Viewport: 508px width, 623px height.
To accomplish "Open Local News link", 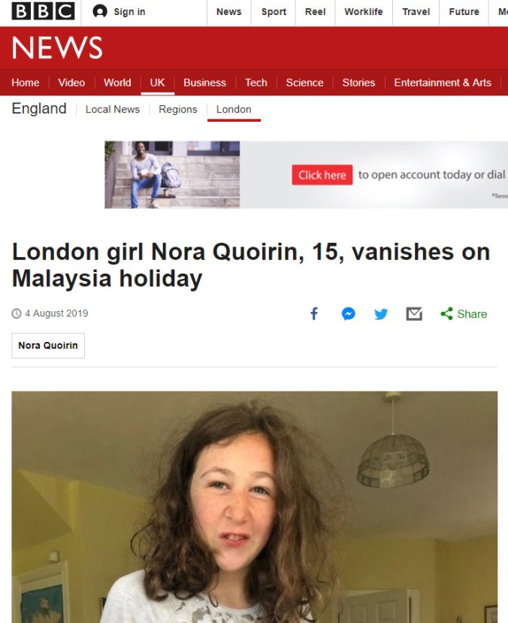I will [113, 109].
